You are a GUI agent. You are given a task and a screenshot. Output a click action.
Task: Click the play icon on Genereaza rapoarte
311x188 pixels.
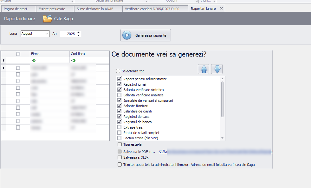coord(127,35)
